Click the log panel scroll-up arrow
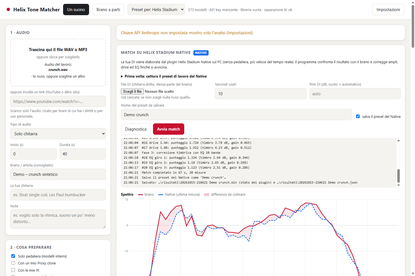 tap(398, 140)
